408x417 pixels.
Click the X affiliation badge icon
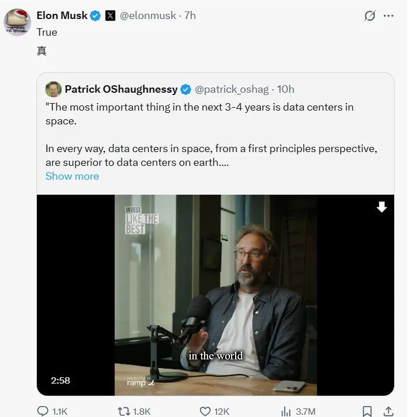(x=110, y=16)
